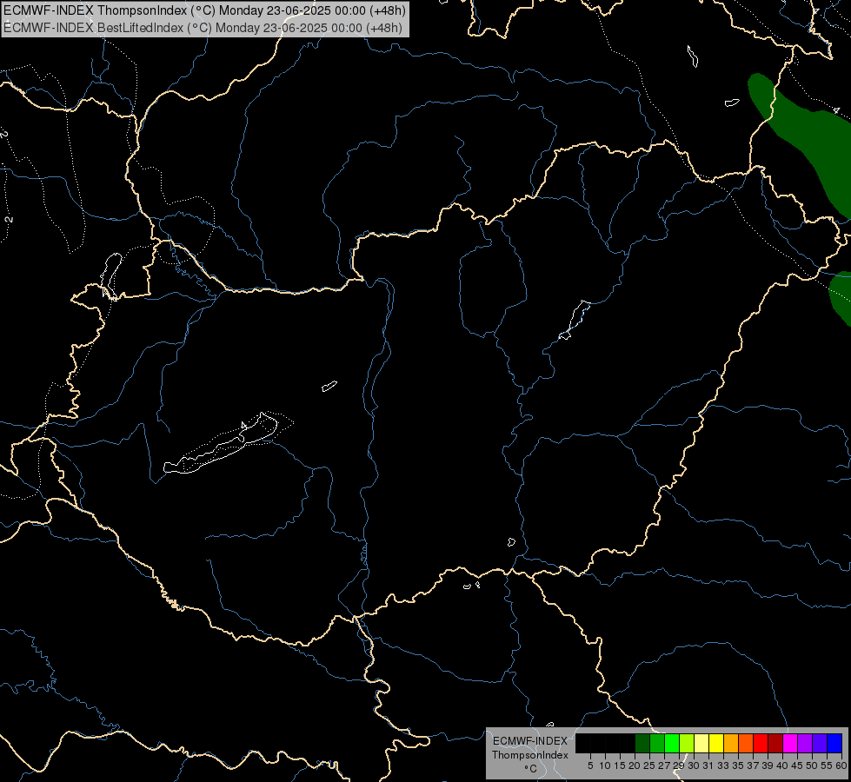Click the pale yellow 30–31 legend swatch

coord(701,744)
